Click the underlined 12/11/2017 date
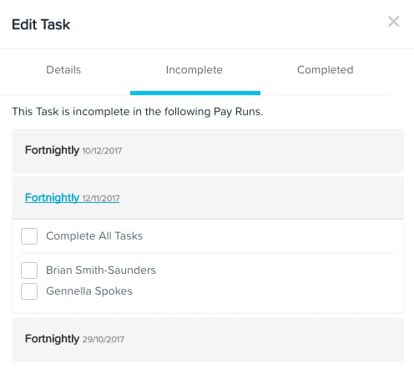The width and height of the screenshot is (414, 369). [101, 199]
